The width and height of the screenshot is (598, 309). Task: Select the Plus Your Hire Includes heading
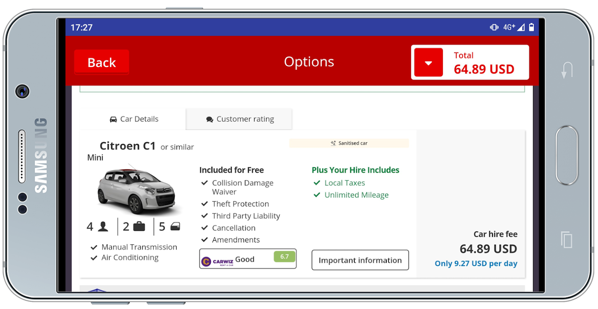click(x=355, y=170)
